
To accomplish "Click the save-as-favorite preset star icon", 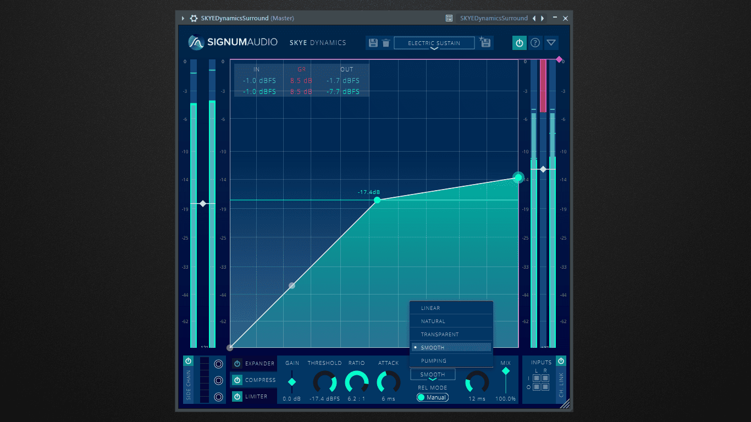I will pyautogui.click(x=485, y=42).
